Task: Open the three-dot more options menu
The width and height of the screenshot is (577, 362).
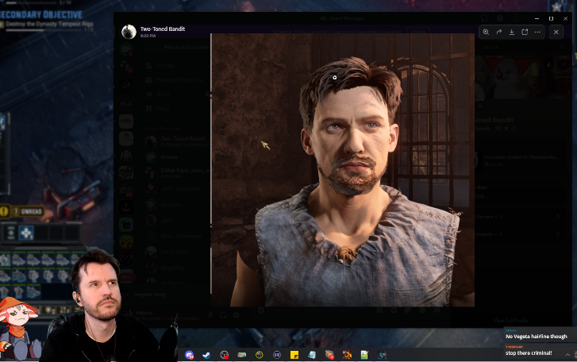Action: click(x=537, y=32)
